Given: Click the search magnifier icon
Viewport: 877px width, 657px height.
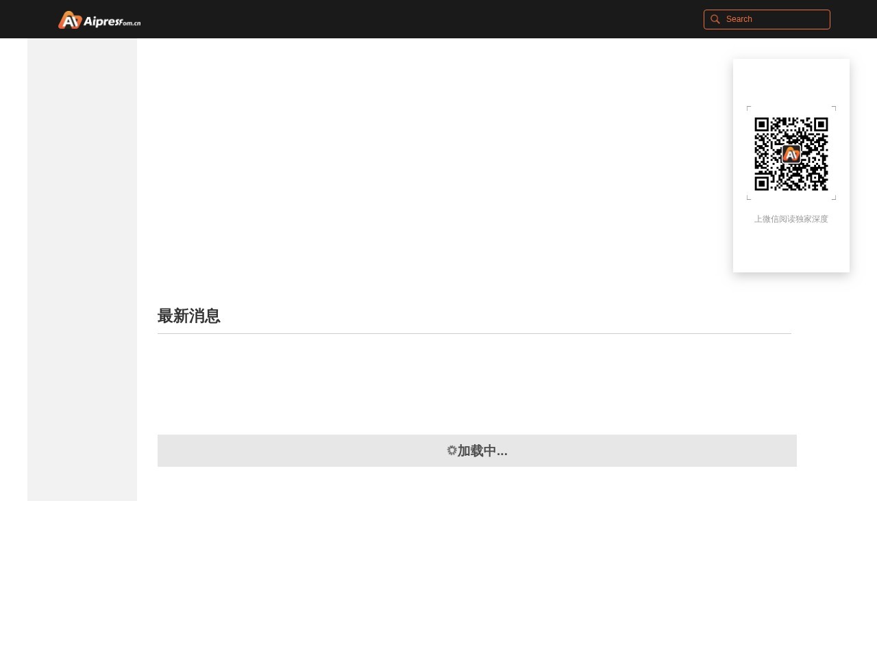Looking at the screenshot, I should tap(715, 19).
